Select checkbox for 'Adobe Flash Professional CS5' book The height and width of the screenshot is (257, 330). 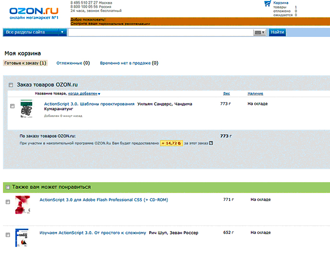(x=8, y=202)
